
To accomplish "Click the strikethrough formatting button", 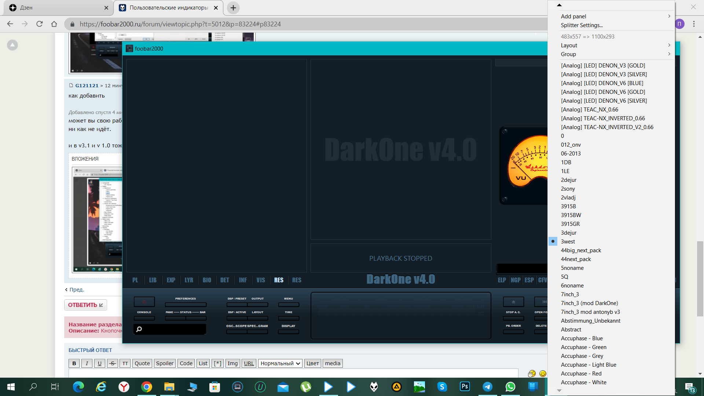I will click(x=113, y=363).
